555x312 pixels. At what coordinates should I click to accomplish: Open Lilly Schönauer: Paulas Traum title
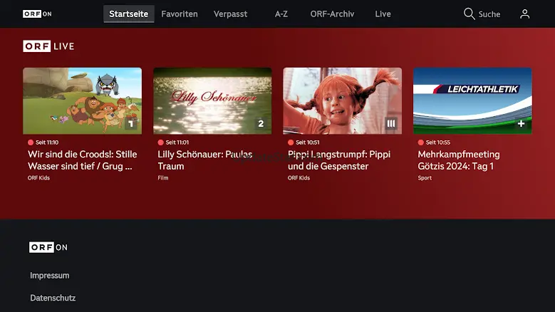point(205,160)
